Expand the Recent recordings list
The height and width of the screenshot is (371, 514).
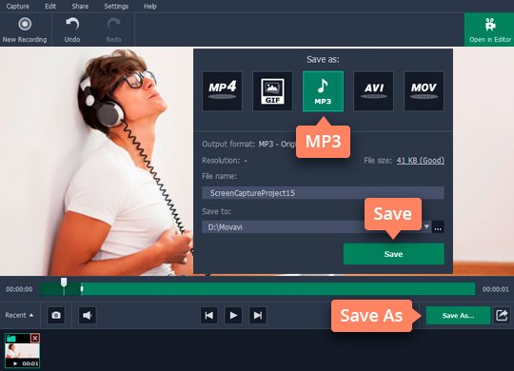pyautogui.click(x=19, y=315)
